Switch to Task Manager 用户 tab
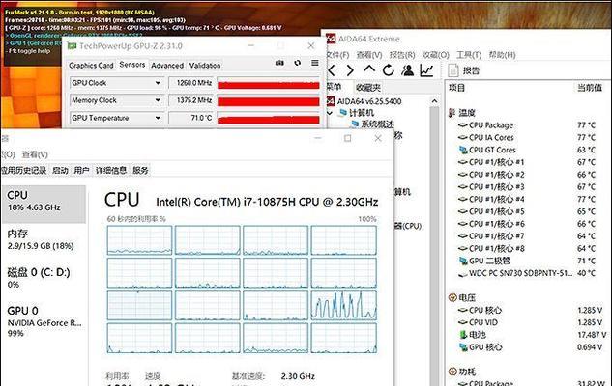The height and width of the screenshot is (386, 612). coord(81,170)
